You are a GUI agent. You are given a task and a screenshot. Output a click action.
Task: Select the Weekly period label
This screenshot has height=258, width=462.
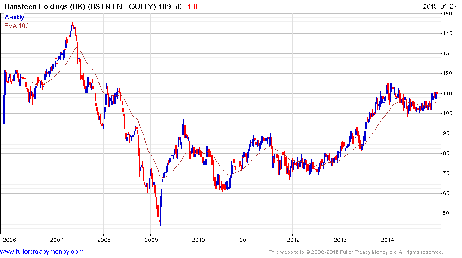pos(14,17)
